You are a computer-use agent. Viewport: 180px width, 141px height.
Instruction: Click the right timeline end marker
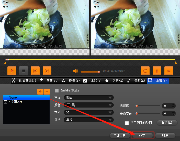[x=176, y=63]
